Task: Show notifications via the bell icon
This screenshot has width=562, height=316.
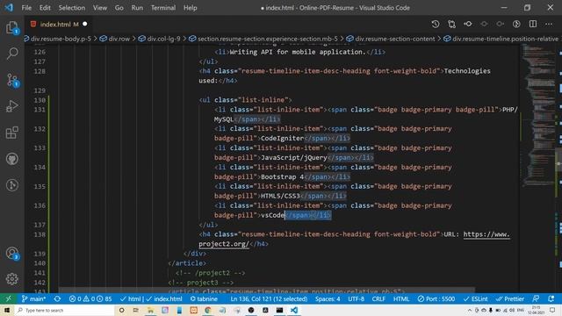Action: (551, 298)
